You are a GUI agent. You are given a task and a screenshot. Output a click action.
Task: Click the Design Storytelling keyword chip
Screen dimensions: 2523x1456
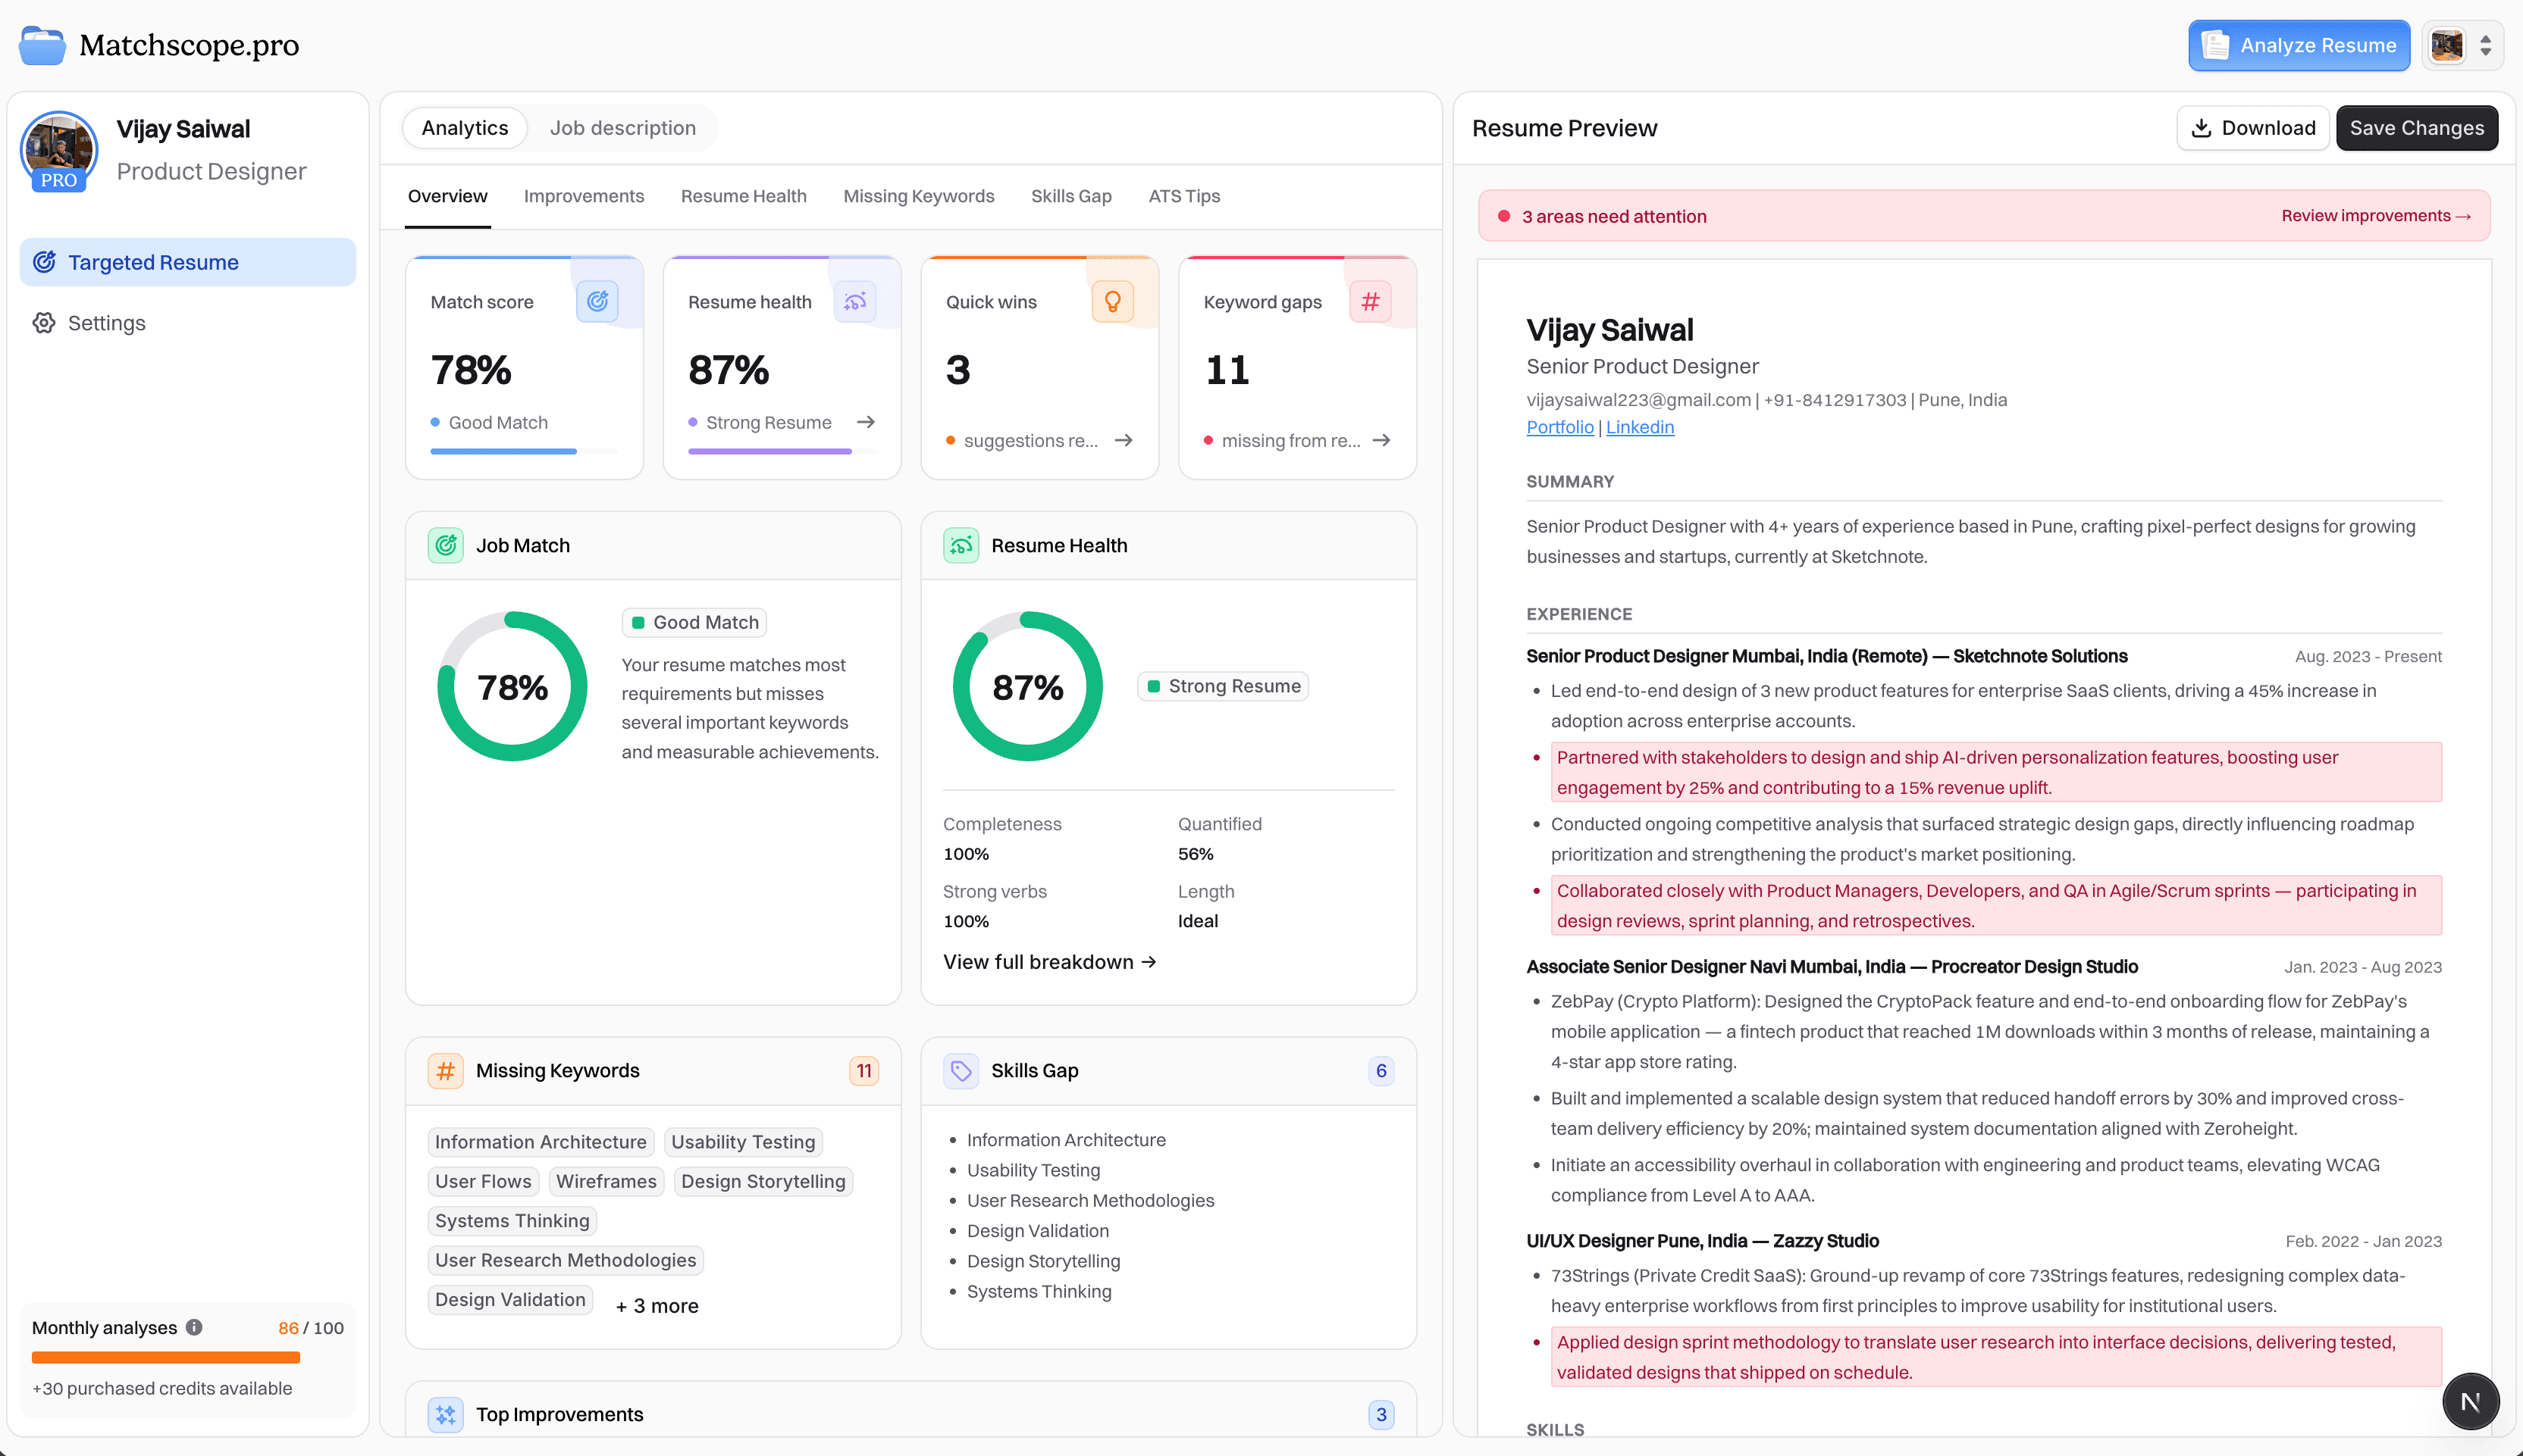763,1181
